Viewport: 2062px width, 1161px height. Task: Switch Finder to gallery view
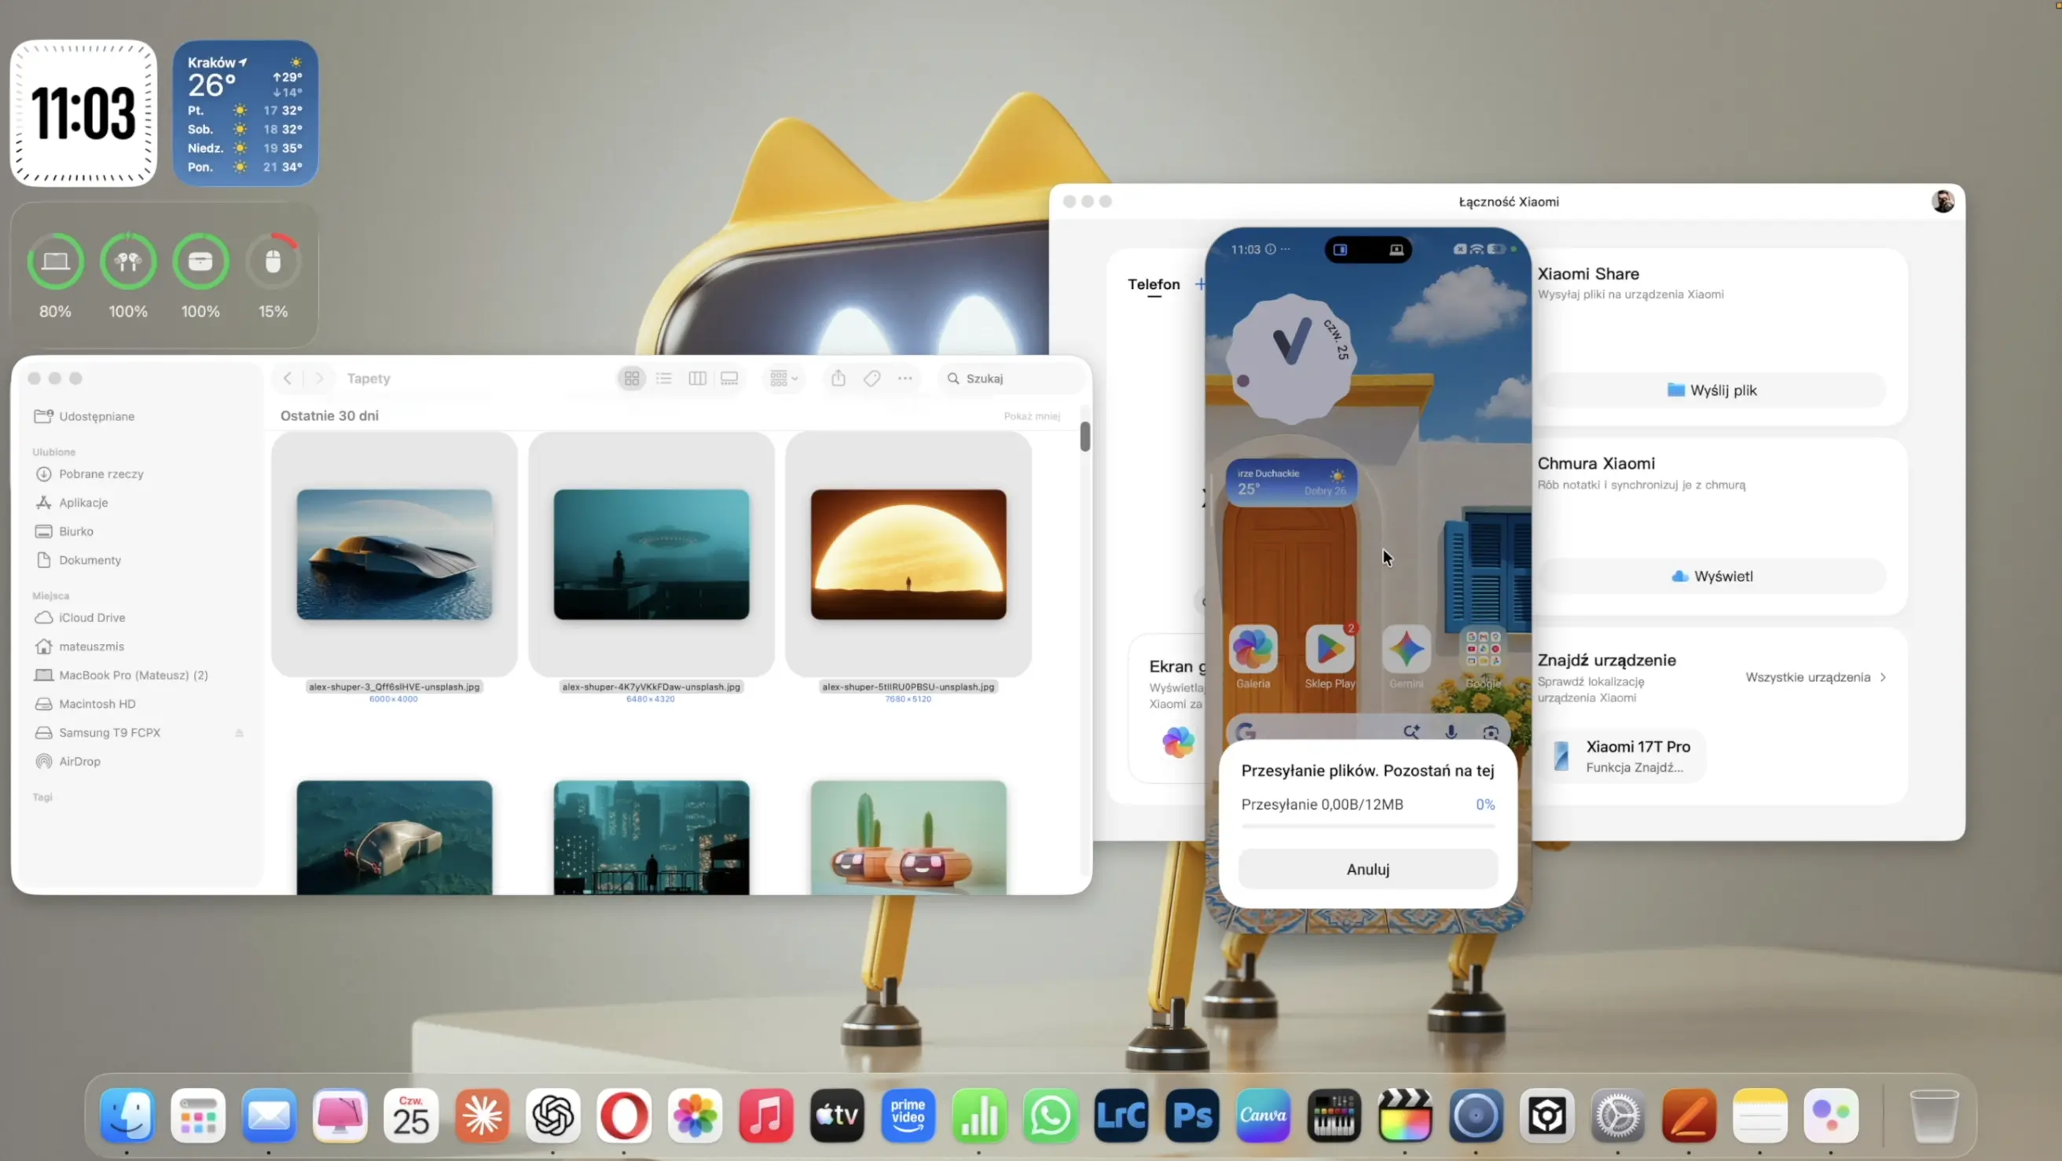point(729,379)
